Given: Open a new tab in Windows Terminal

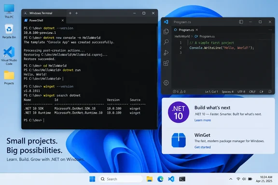Looking at the screenshot, I should [x=70, y=13].
